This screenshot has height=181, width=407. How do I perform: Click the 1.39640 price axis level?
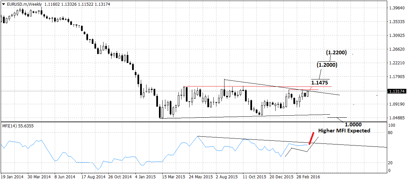(x=395, y=8)
